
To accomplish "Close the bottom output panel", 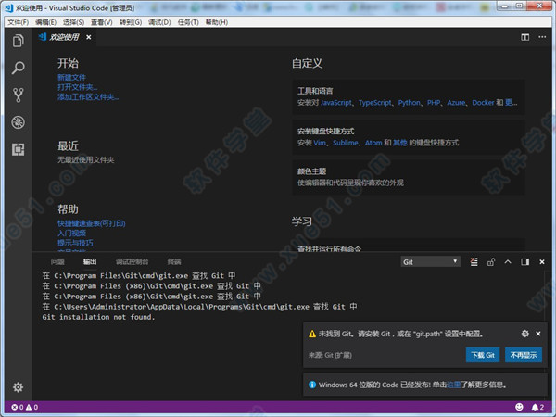I will coord(542,262).
